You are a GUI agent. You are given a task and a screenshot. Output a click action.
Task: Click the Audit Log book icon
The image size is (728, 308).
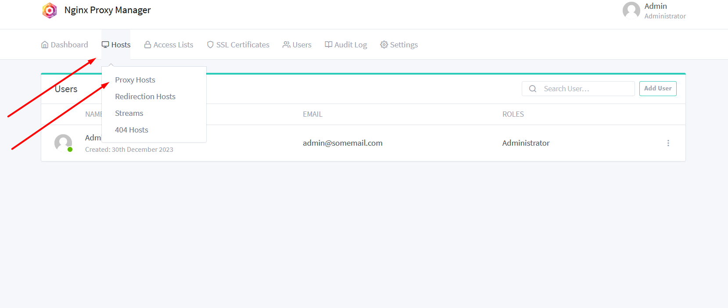pos(328,45)
